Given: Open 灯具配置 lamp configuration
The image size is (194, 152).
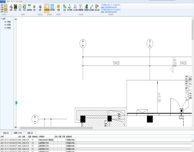Looking at the screenshot, I should [86, 7].
